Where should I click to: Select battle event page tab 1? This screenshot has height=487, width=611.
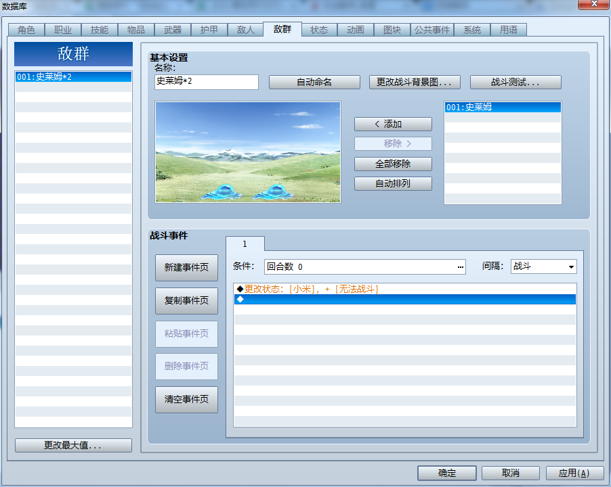click(x=245, y=244)
